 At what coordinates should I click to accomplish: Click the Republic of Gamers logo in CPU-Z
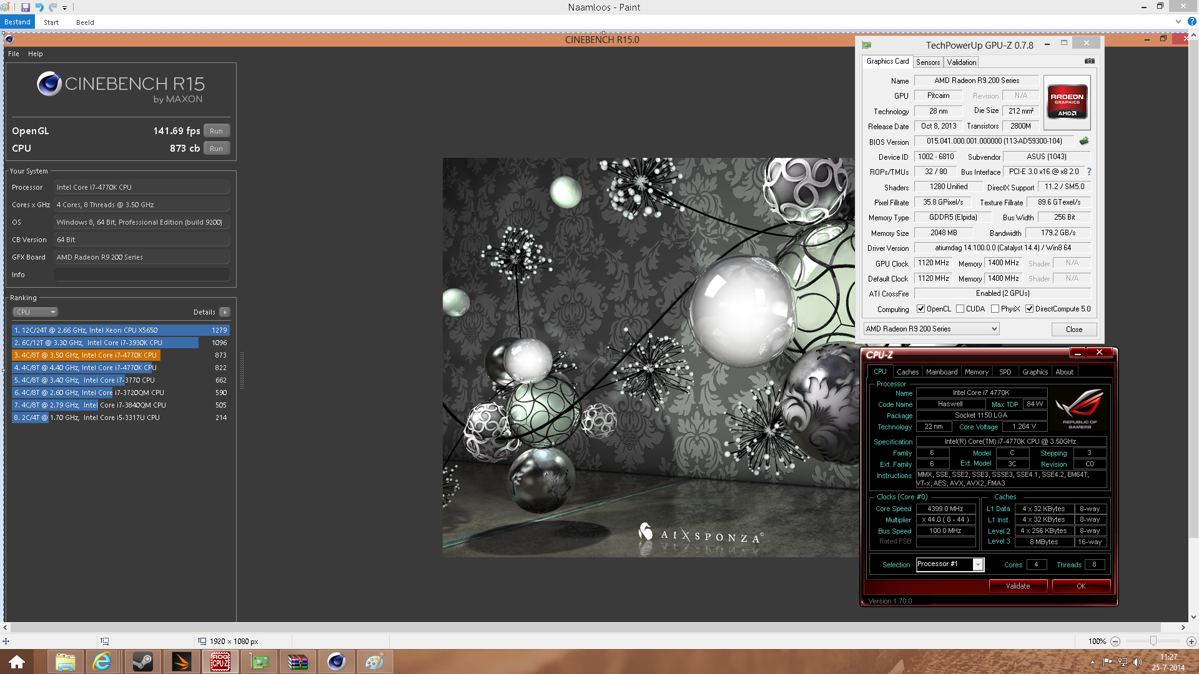tap(1080, 408)
